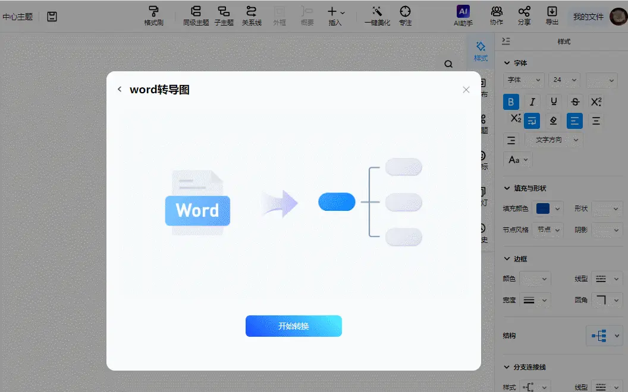Image resolution: width=628 pixels, height=392 pixels.
Task: Click the 导出 export icon
Action: [552, 16]
